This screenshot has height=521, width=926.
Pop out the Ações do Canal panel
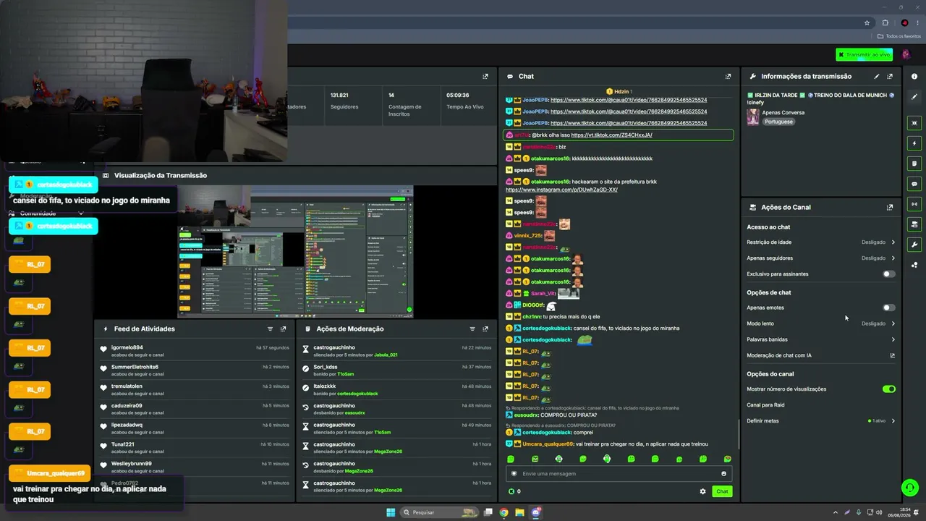point(890,207)
